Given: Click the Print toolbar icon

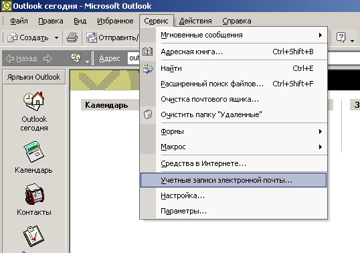Looking at the screenshot, I should click(x=72, y=37).
